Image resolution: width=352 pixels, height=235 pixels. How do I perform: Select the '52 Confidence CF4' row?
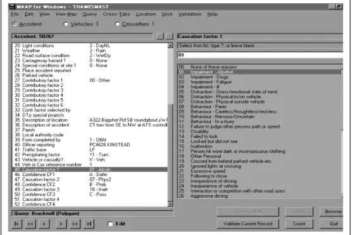point(90,204)
